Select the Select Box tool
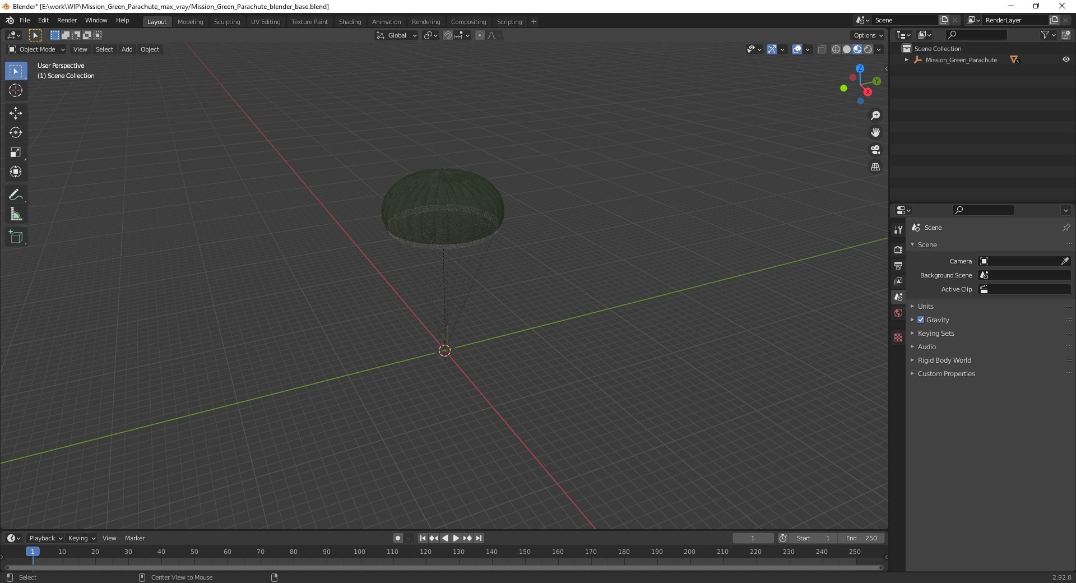Screen dimensions: 1076x583 point(16,71)
